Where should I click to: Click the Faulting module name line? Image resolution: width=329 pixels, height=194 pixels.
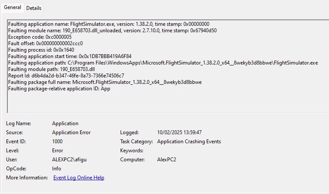point(112,30)
